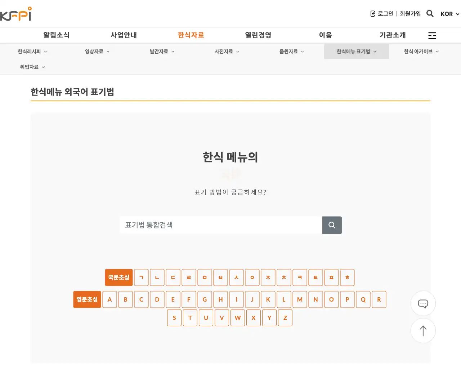Click the scroll-to-top arrow icon

423,330
